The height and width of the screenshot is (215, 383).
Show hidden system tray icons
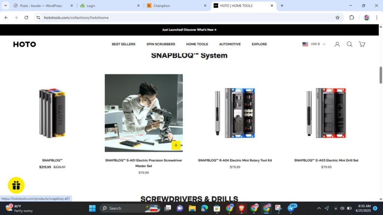coord(319,208)
